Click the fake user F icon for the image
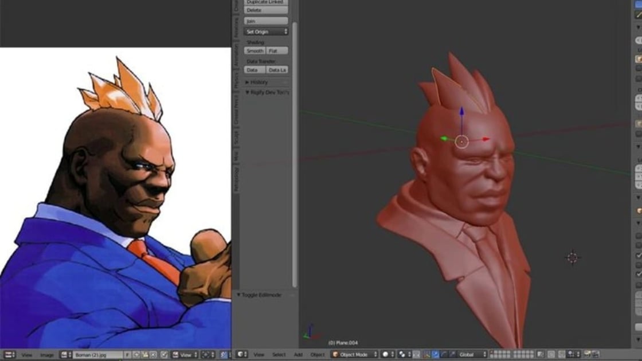The image size is (642, 361). pyautogui.click(x=127, y=354)
